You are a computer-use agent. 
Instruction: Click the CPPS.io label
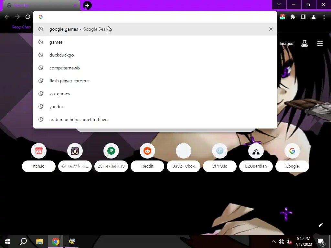coord(220,166)
